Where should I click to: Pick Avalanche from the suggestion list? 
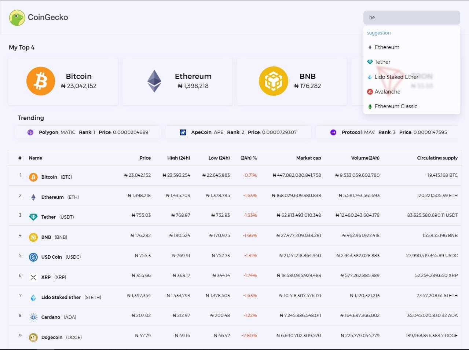click(x=388, y=91)
